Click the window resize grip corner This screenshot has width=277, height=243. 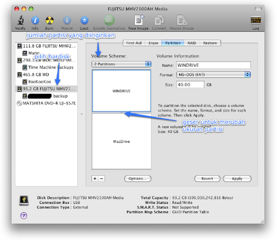[x=262, y=222]
